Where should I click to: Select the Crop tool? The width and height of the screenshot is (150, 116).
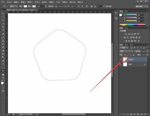click(x=3, y=27)
